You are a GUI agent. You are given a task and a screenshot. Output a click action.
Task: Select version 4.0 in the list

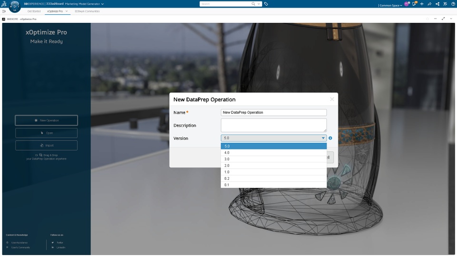(x=274, y=153)
